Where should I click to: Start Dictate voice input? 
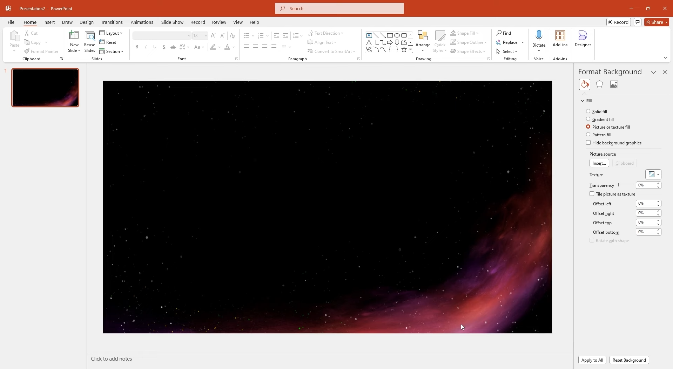coord(539,39)
